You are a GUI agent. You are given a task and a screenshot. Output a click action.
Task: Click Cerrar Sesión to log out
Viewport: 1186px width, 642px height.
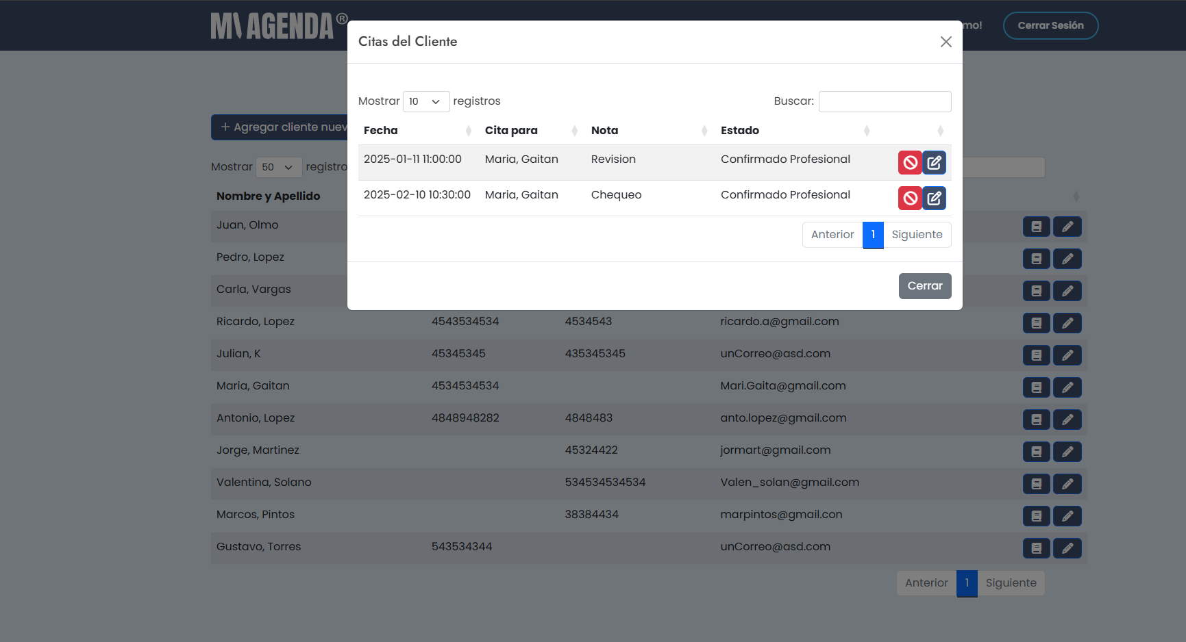(x=1050, y=25)
